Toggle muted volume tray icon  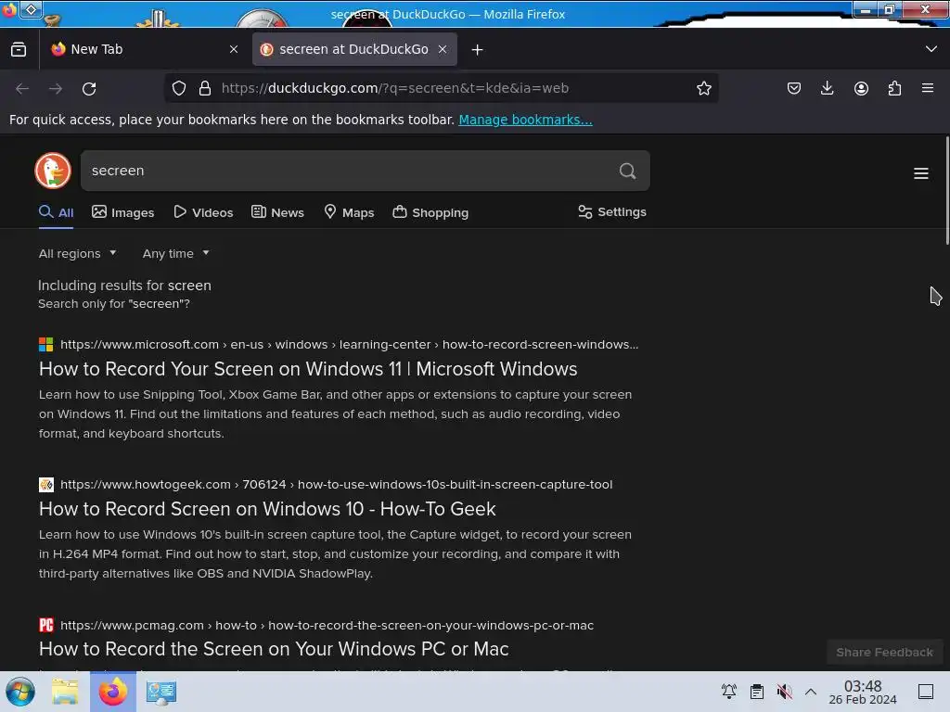tap(784, 692)
